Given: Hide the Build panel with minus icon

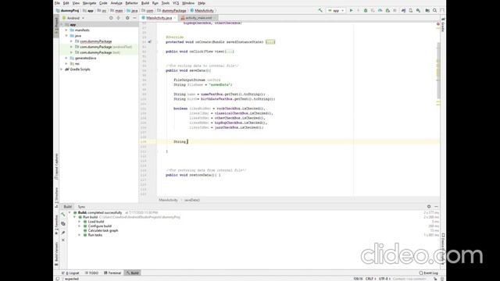Looking at the screenshot, I should [436, 206].
